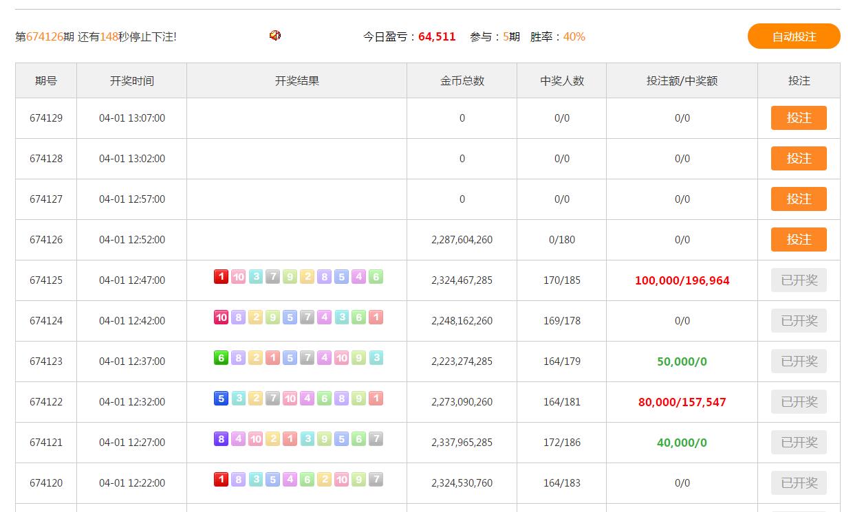864x512 pixels.
Task: Click the green 50,000/0 bet amount
Action: pos(682,361)
